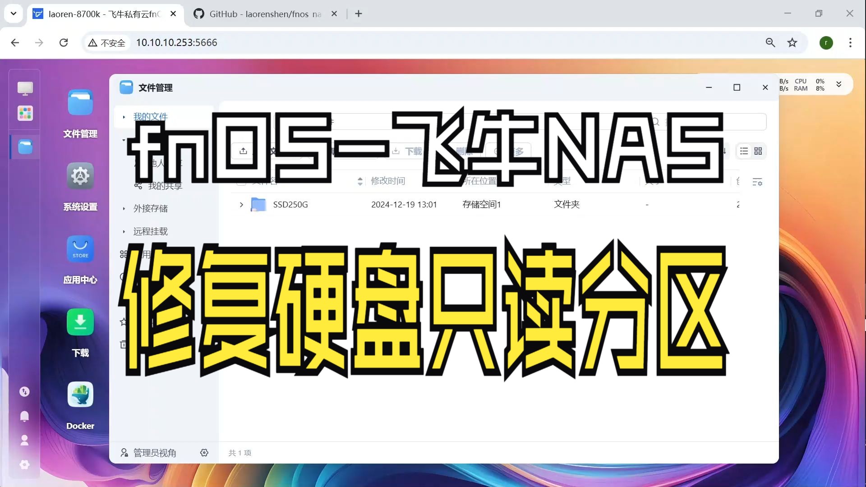The width and height of the screenshot is (866, 487).
Task: Open the Chrome three-dot menu
Action: tap(851, 42)
